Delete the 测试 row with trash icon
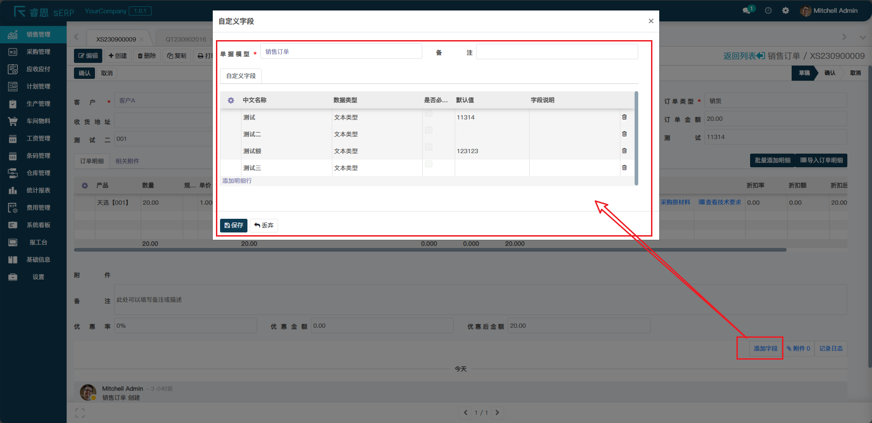The image size is (872, 423). 624,117
